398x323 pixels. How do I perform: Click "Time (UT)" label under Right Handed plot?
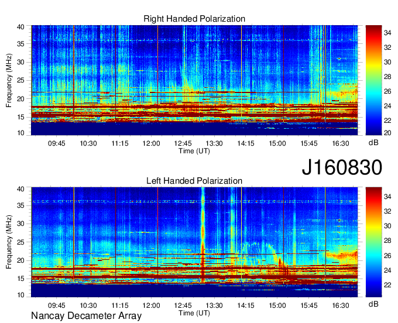[x=194, y=151]
